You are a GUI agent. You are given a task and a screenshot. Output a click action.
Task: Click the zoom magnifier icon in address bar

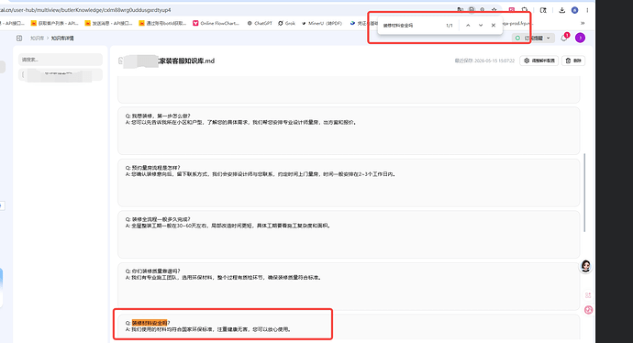pyautogui.click(x=483, y=10)
